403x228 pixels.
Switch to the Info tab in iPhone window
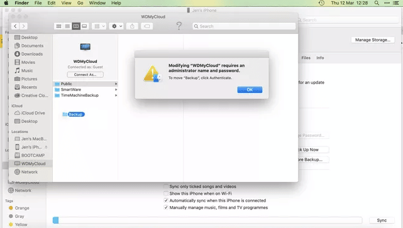coord(320,58)
